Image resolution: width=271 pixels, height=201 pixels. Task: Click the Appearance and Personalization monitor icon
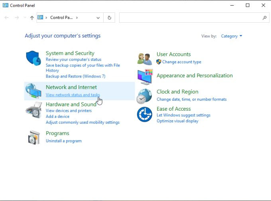click(x=145, y=77)
